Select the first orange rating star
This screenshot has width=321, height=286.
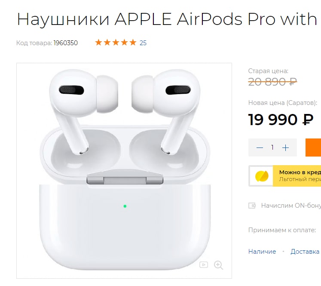tap(98, 43)
